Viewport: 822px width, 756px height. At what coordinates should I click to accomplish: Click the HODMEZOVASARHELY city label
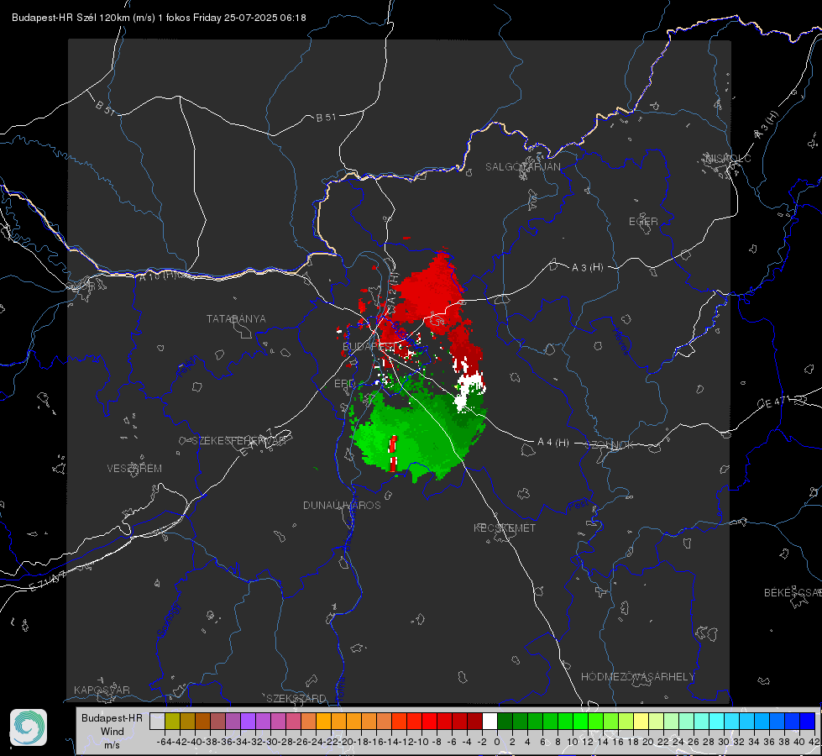pos(637,677)
